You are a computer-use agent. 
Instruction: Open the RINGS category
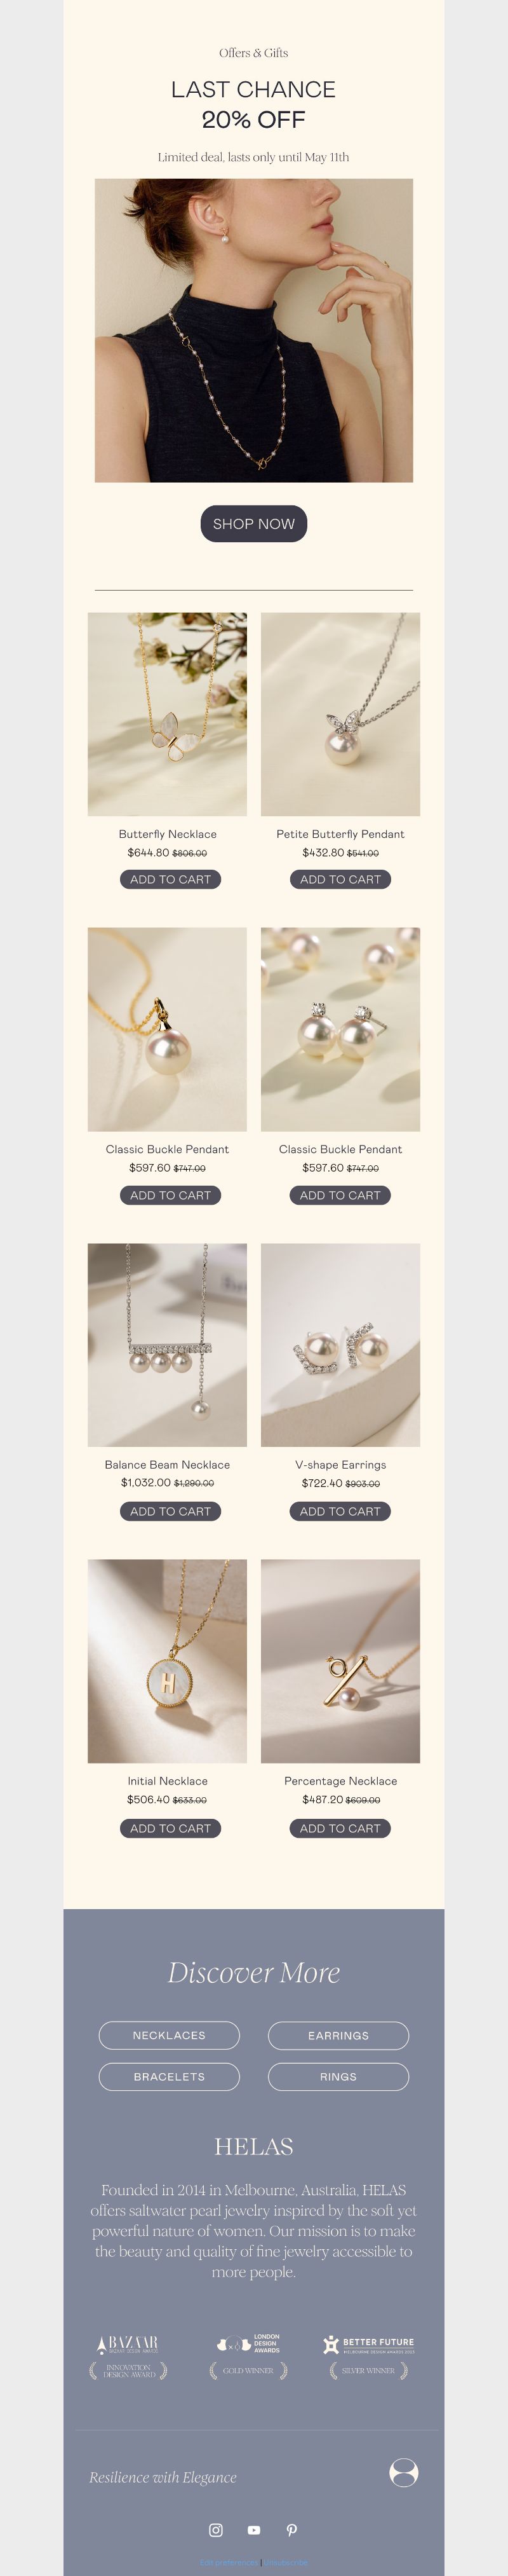coord(338,2076)
